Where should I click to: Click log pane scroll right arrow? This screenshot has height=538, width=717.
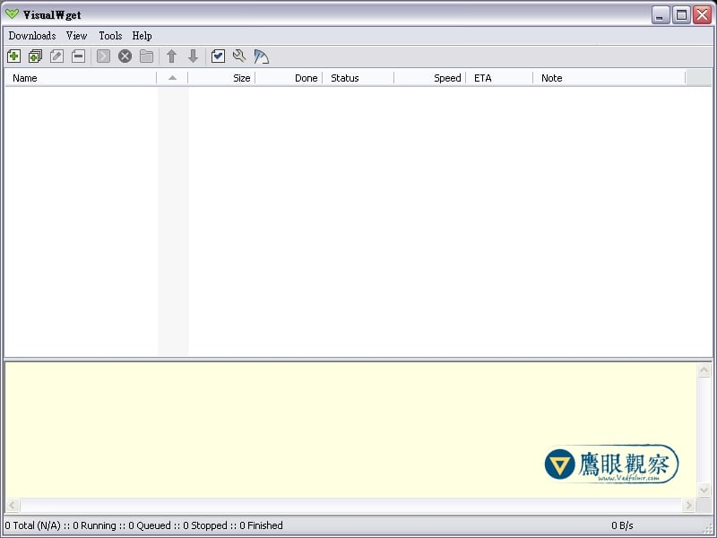(688, 505)
